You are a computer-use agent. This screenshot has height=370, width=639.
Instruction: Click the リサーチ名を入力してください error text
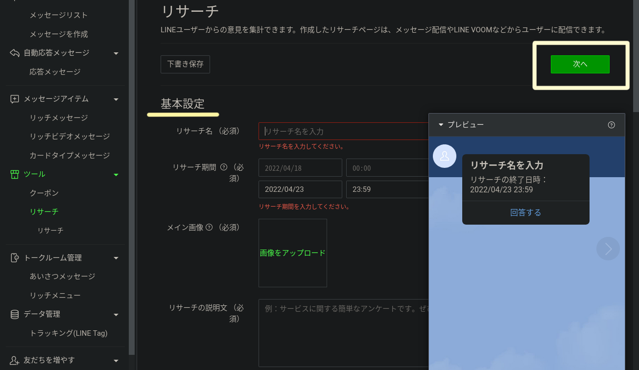(301, 146)
